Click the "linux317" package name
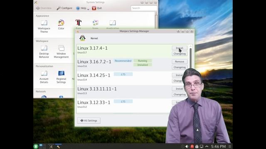This screenshot has height=149, width=266. pos(82,53)
